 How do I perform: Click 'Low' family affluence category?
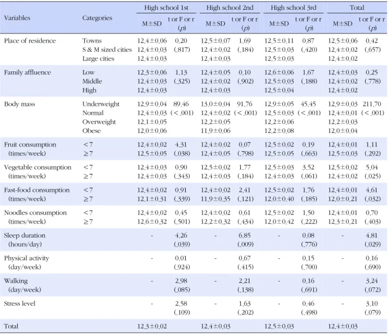[88, 72]
